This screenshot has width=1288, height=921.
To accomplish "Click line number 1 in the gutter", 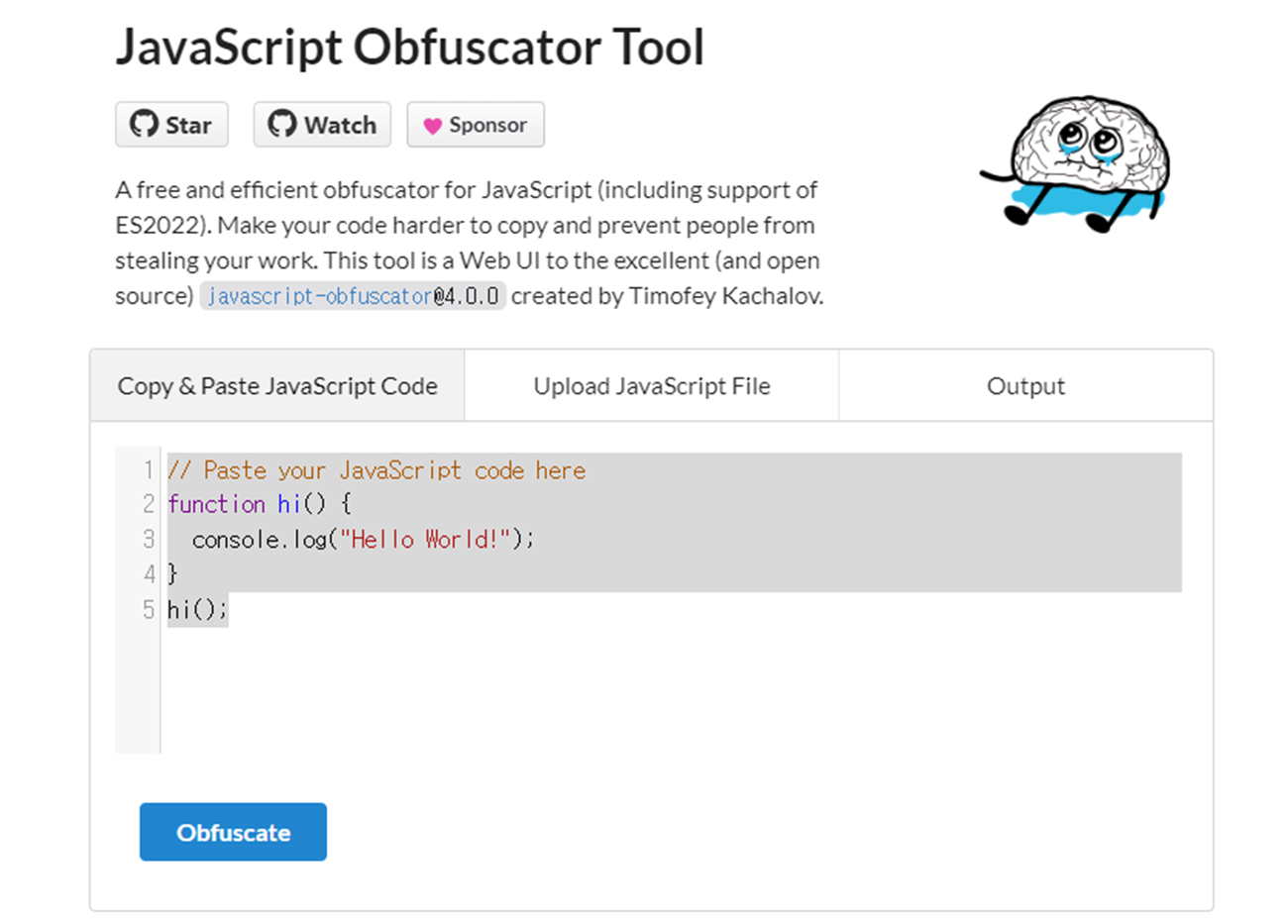I will coord(149,470).
